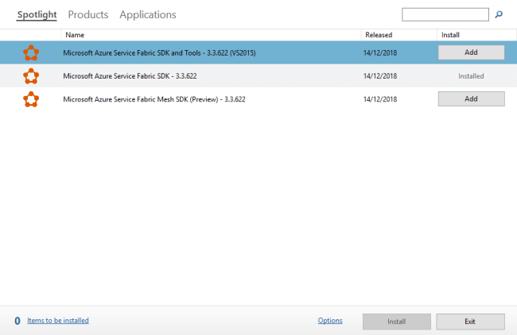This screenshot has width=517, height=335.
Task: Add Service Fabric SDK and Tools (VS2015)
Action: coord(471,52)
